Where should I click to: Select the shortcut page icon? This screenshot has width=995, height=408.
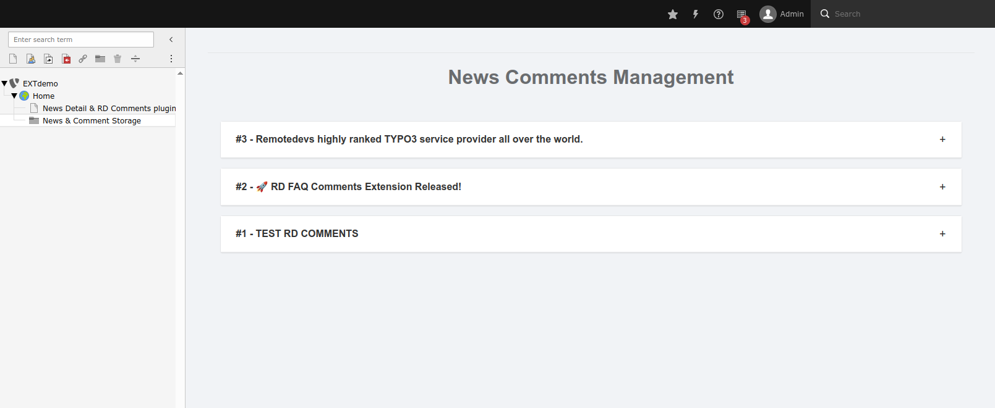(48, 59)
